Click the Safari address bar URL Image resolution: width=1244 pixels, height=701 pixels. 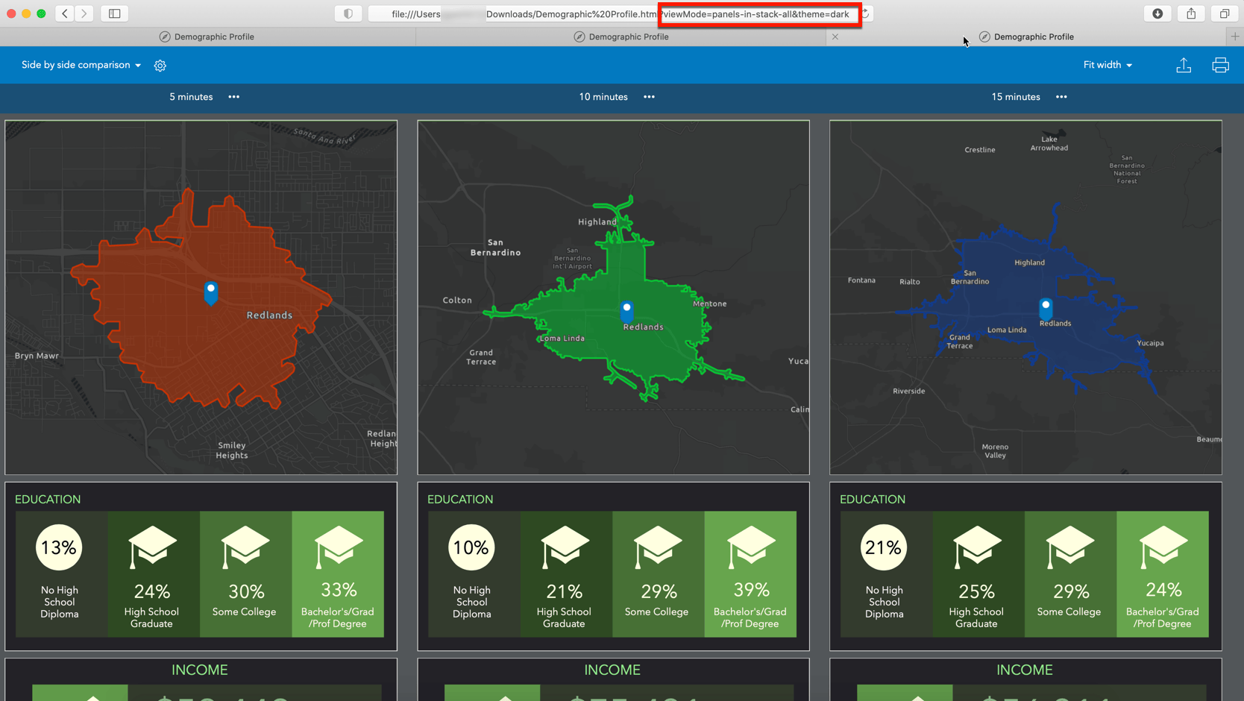point(621,14)
